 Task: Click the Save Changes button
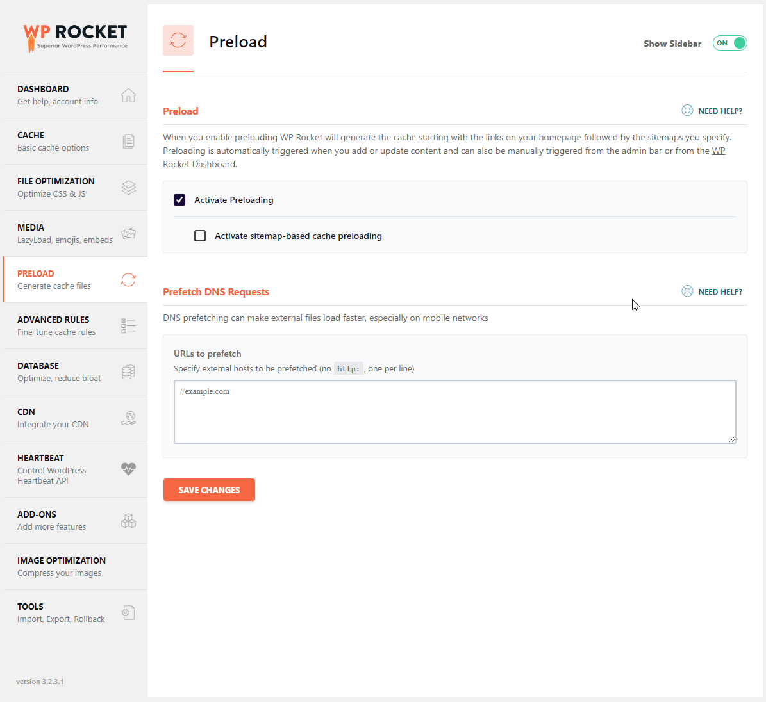coord(209,489)
